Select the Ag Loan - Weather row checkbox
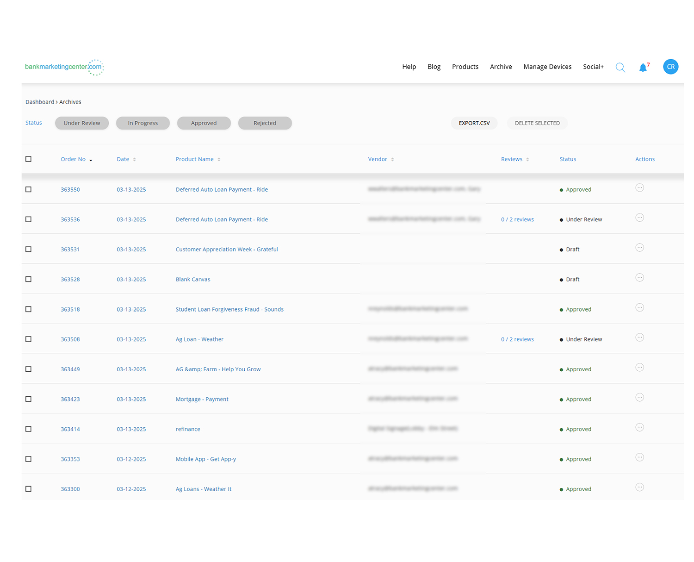This screenshot has height=562, width=694. tap(28, 339)
